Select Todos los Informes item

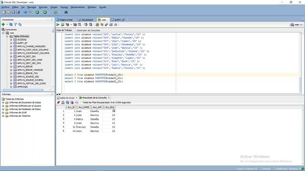pos(14,99)
